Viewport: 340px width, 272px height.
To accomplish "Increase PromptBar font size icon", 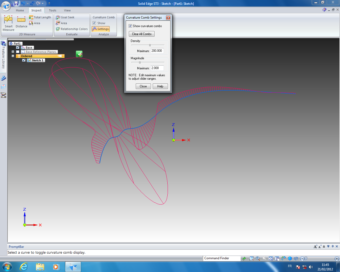I will click(315, 247).
